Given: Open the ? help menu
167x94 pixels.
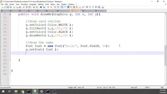Looking at the screenshot, I should (x=76, y=4).
